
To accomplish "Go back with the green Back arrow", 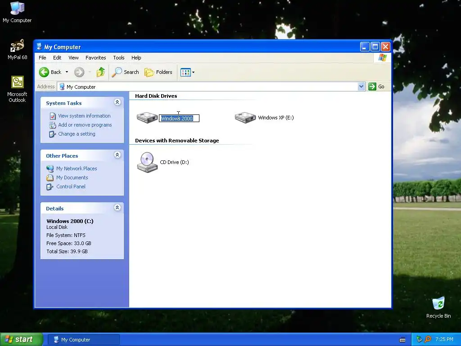I will click(x=44, y=72).
